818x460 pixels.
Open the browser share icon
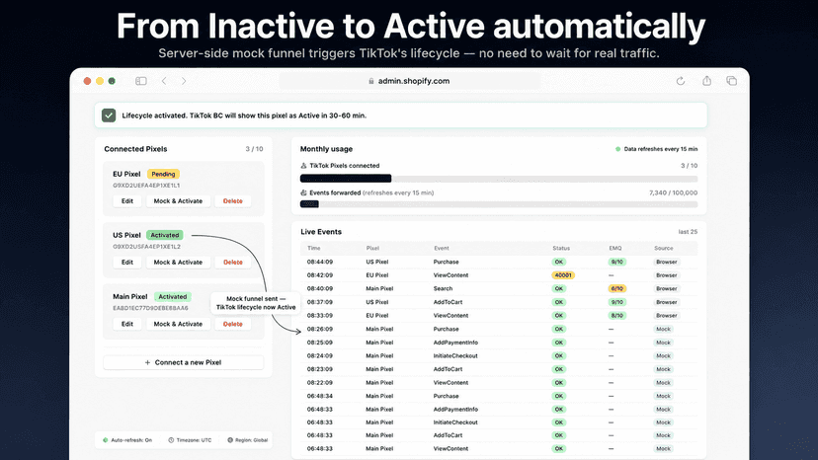(x=706, y=80)
